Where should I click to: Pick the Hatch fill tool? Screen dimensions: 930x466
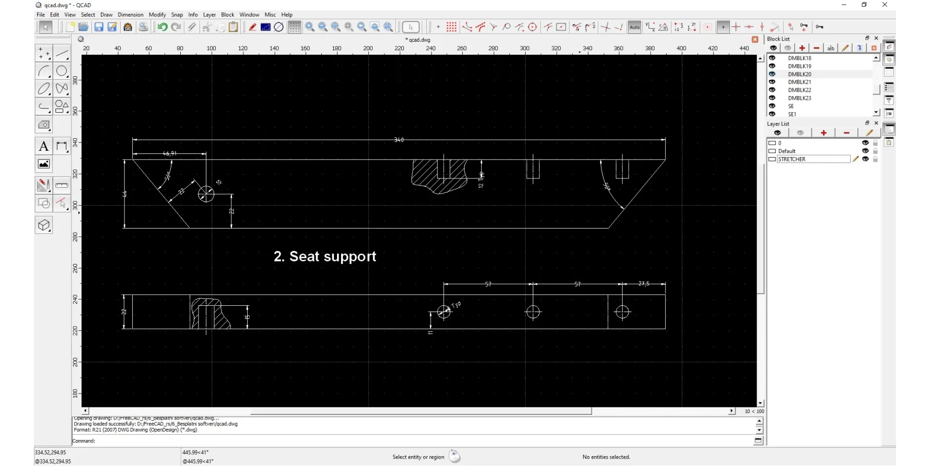coord(44,125)
